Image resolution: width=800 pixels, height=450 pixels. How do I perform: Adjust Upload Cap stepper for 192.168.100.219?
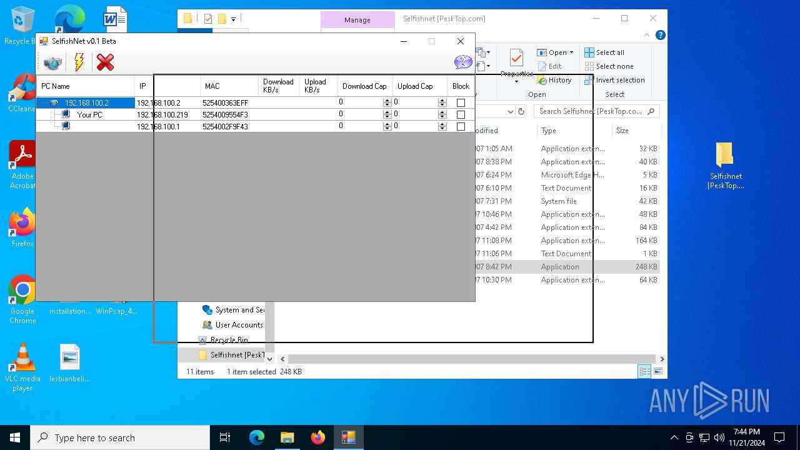[442, 114]
